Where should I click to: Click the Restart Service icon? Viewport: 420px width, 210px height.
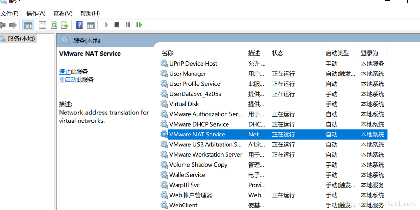click(x=139, y=25)
